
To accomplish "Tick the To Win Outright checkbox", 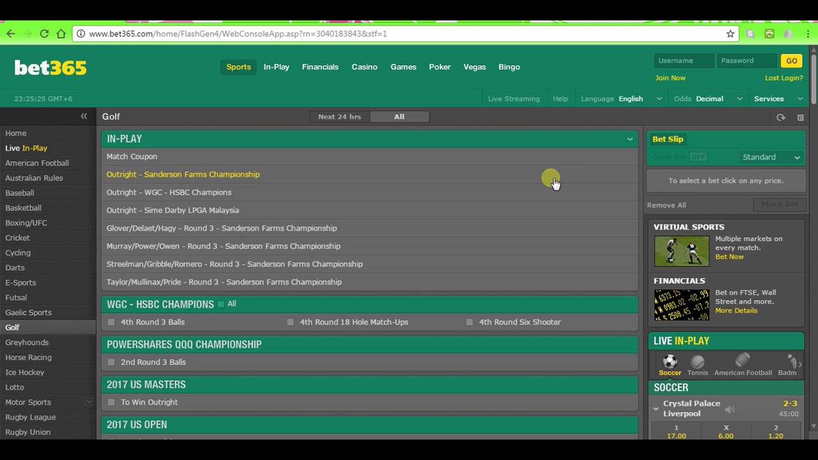I will (x=111, y=402).
